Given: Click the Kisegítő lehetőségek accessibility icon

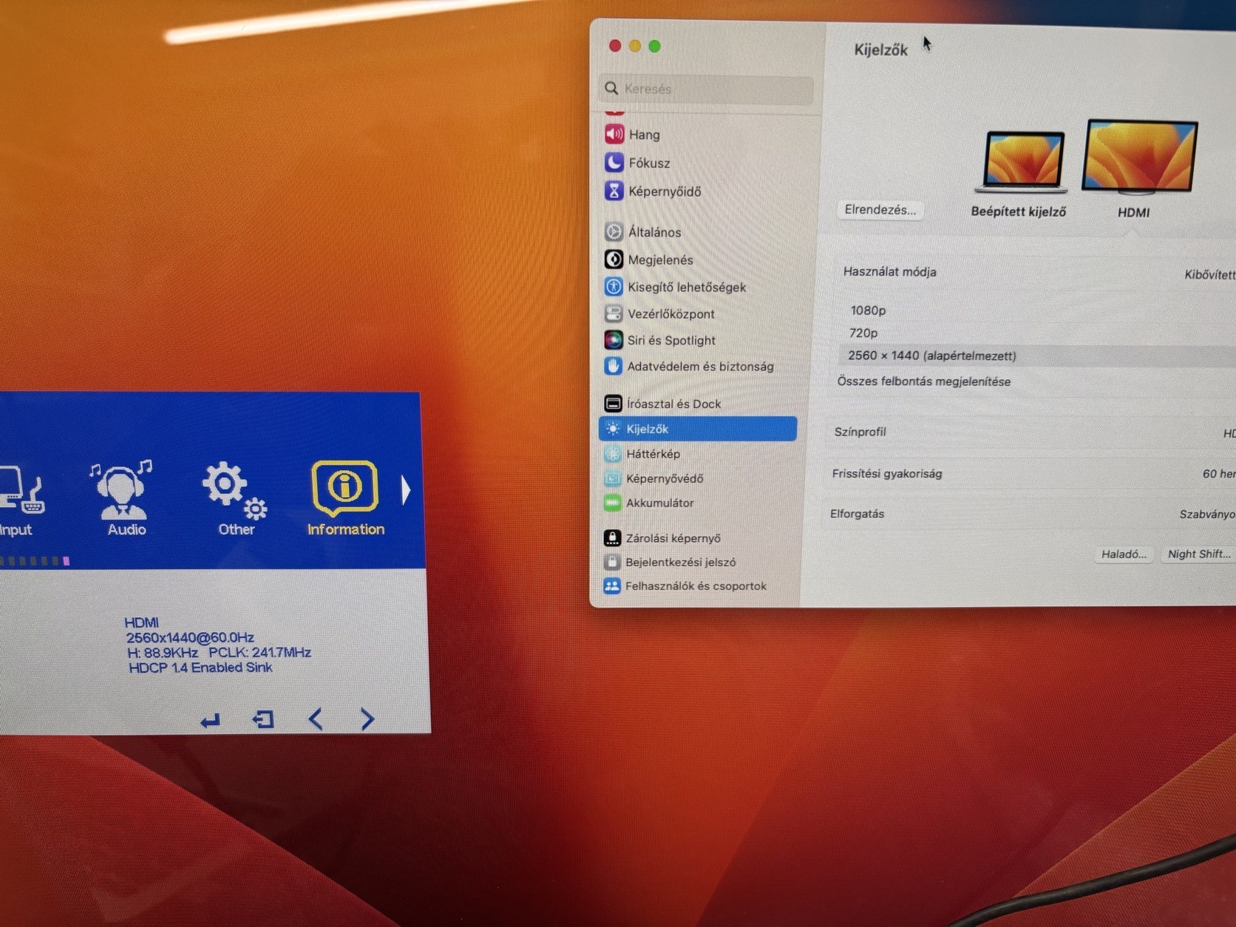Looking at the screenshot, I should [613, 287].
